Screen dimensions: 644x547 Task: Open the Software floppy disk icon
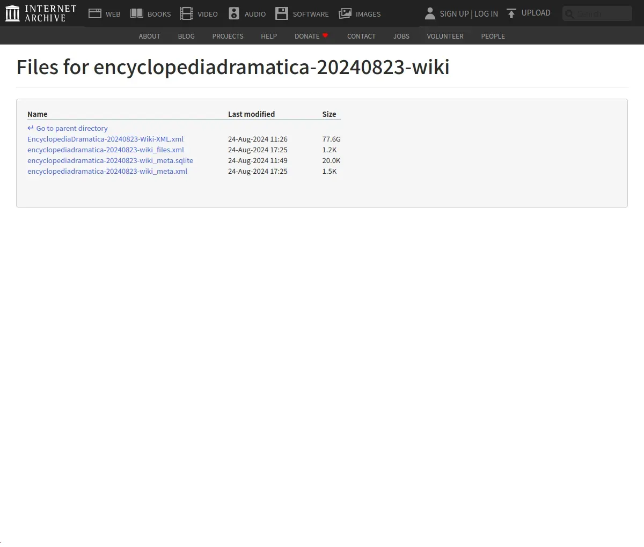[282, 13]
